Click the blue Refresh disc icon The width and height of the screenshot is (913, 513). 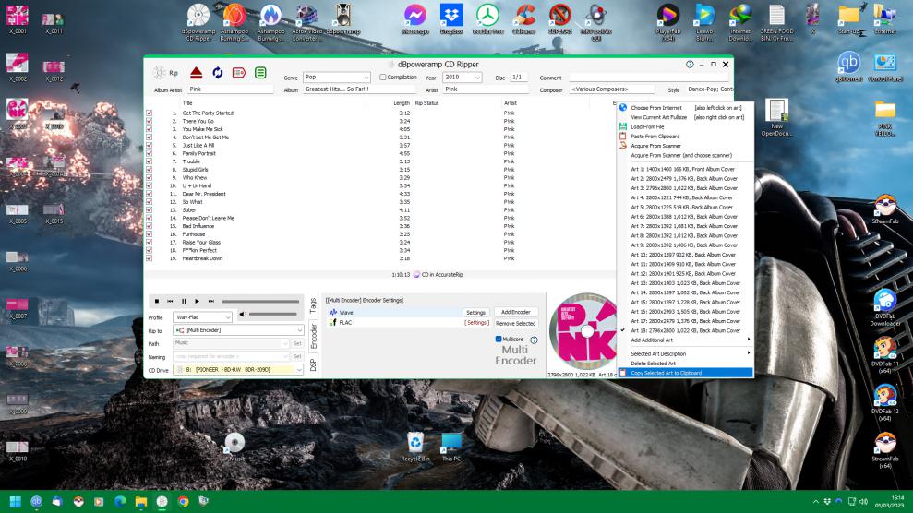point(218,73)
